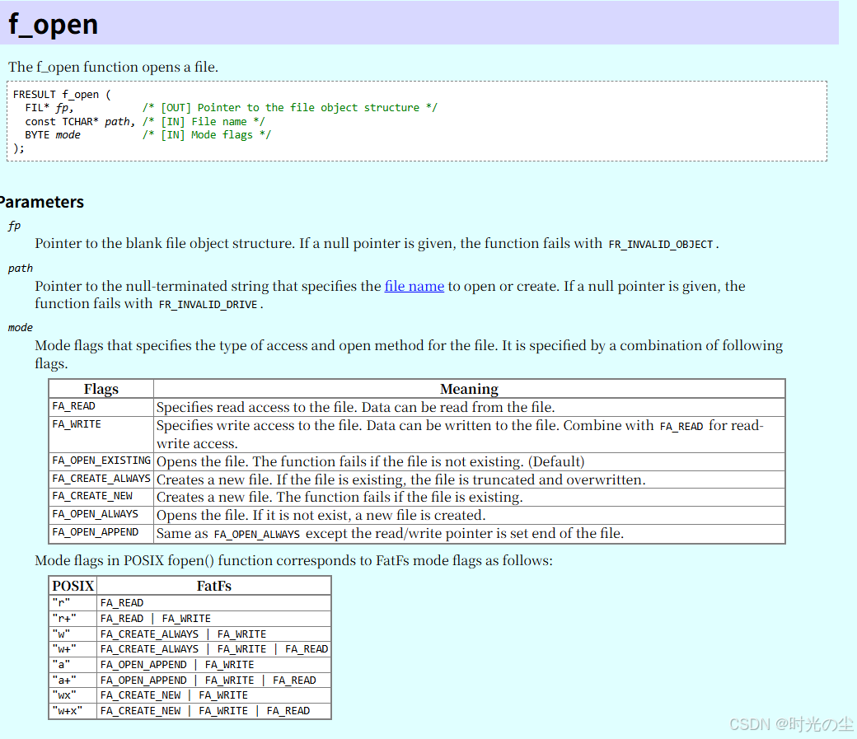Click FA_CREATE_NEW flag cell in Flags table
857x739 pixels.
[x=101, y=497]
